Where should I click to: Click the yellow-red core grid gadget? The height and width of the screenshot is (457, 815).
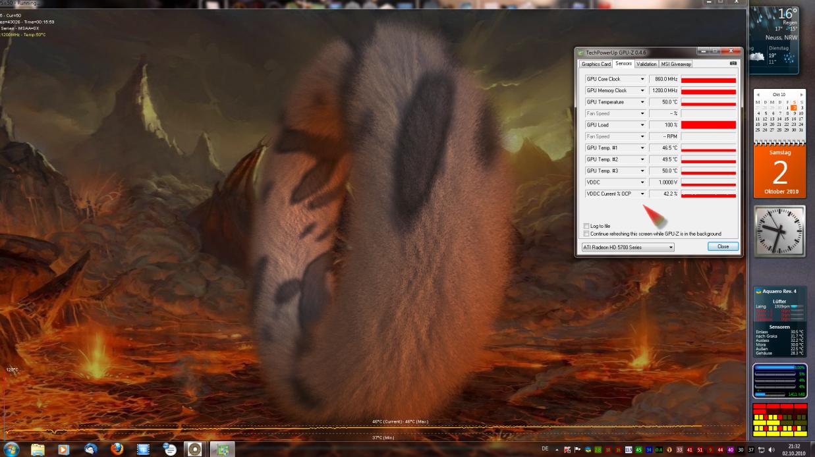(781, 420)
